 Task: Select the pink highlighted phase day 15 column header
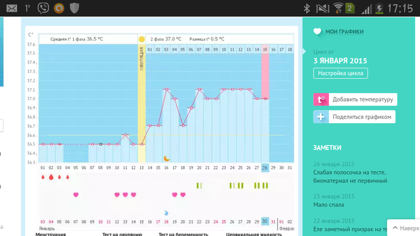pyautogui.click(x=265, y=50)
